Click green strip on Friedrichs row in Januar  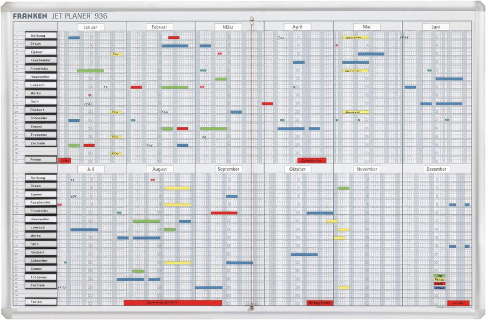(91, 71)
